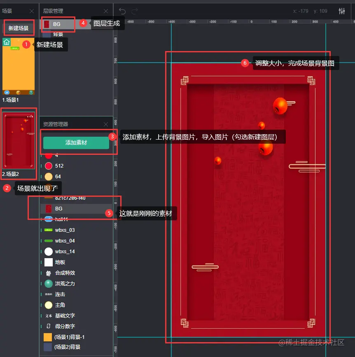Close the 层级管理 panel
355x357 pixels.
point(106,11)
